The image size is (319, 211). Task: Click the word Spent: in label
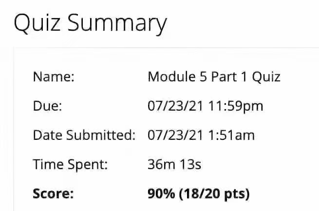pyautogui.click(x=88, y=165)
